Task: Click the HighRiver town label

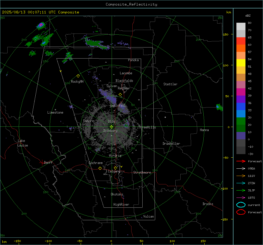Action: pyautogui.click(x=121, y=205)
